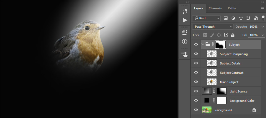Viewport: 266px width, 118px height.
Task: Switch to the Paths tab
Action: [232, 8]
